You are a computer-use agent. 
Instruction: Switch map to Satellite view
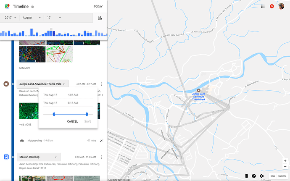click(x=282, y=176)
